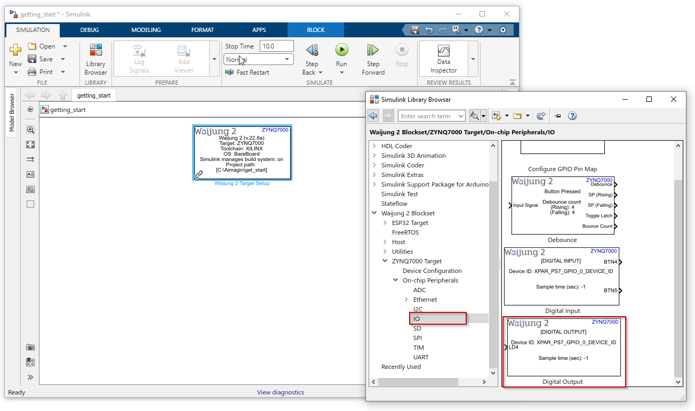Image resolution: width=695 pixels, height=411 pixels.
Task: Click the link badge on Waijung 2 block
Action: coord(199,174)
